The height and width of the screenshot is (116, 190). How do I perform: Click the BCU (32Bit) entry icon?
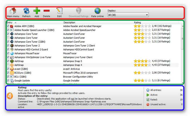[x=12, y=77]
